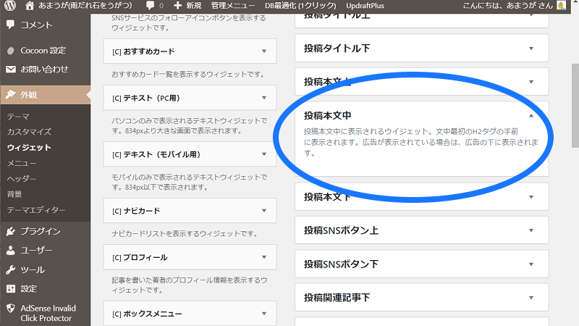Select カスタマイズ in the 外観 submenu
Screen dimensions: 579x326
pyautogui.click(x=29, y=132)
